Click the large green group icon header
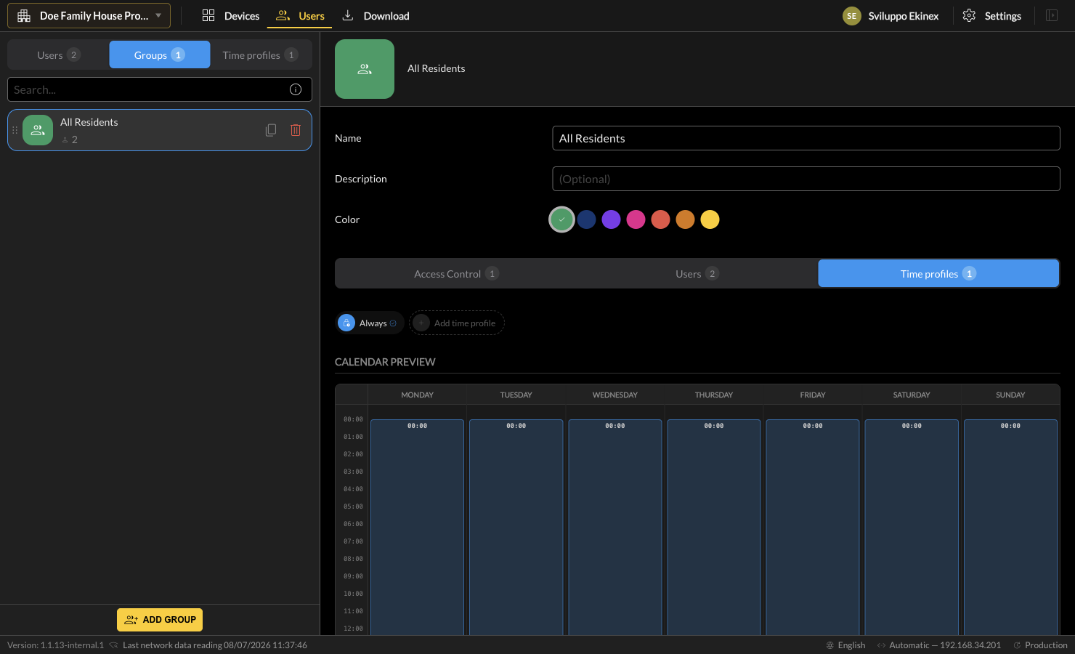 click(365, 69)
